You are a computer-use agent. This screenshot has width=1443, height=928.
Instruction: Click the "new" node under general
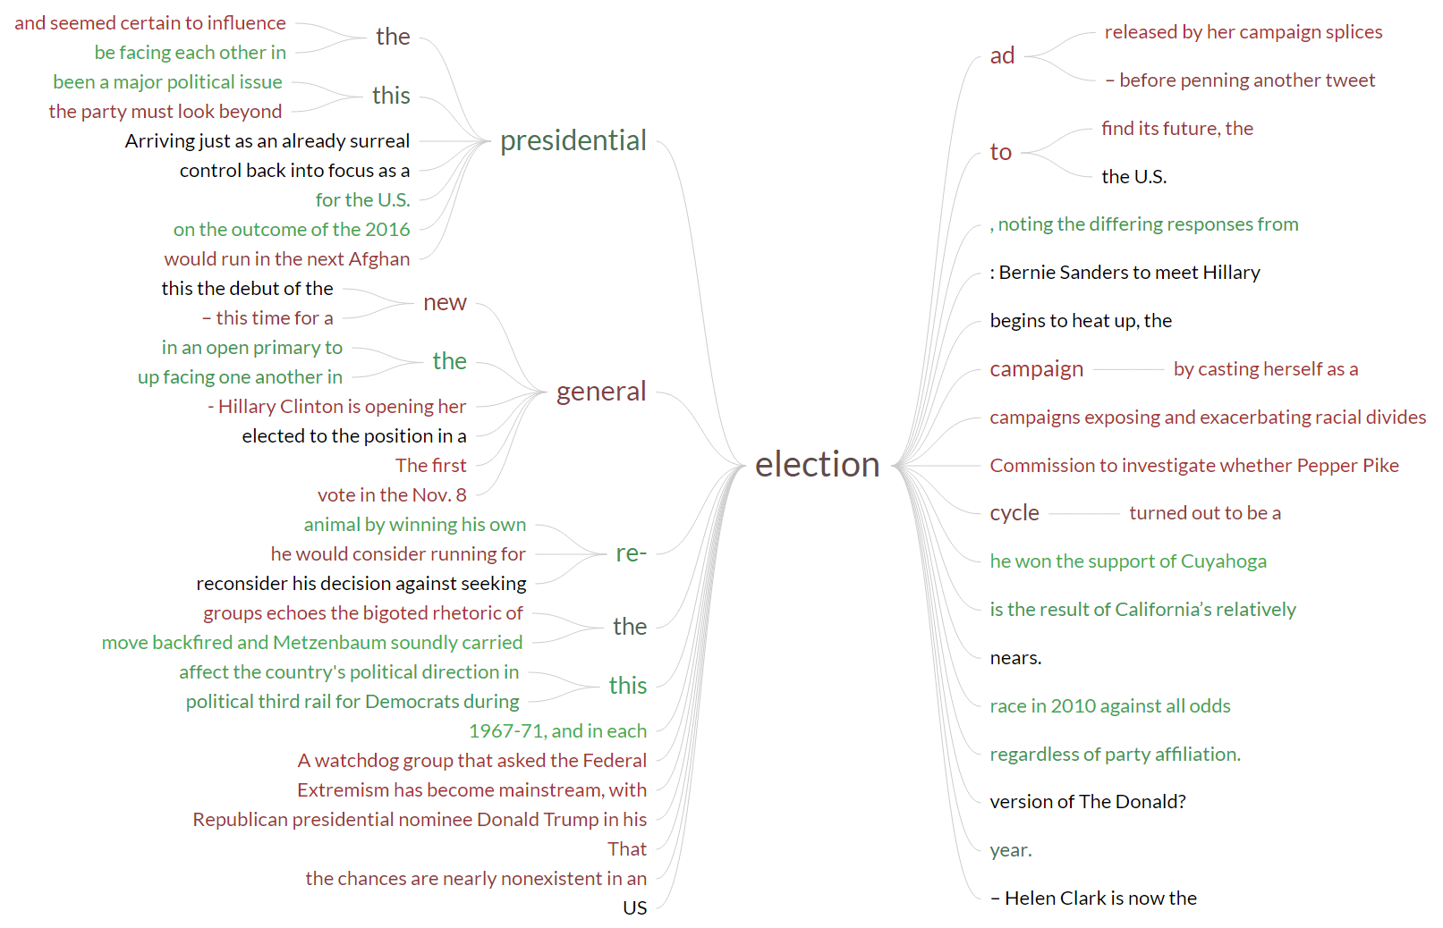coord(445,303)
